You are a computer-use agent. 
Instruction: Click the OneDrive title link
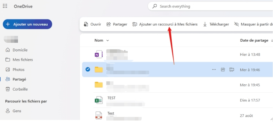(x=23, y=7)
